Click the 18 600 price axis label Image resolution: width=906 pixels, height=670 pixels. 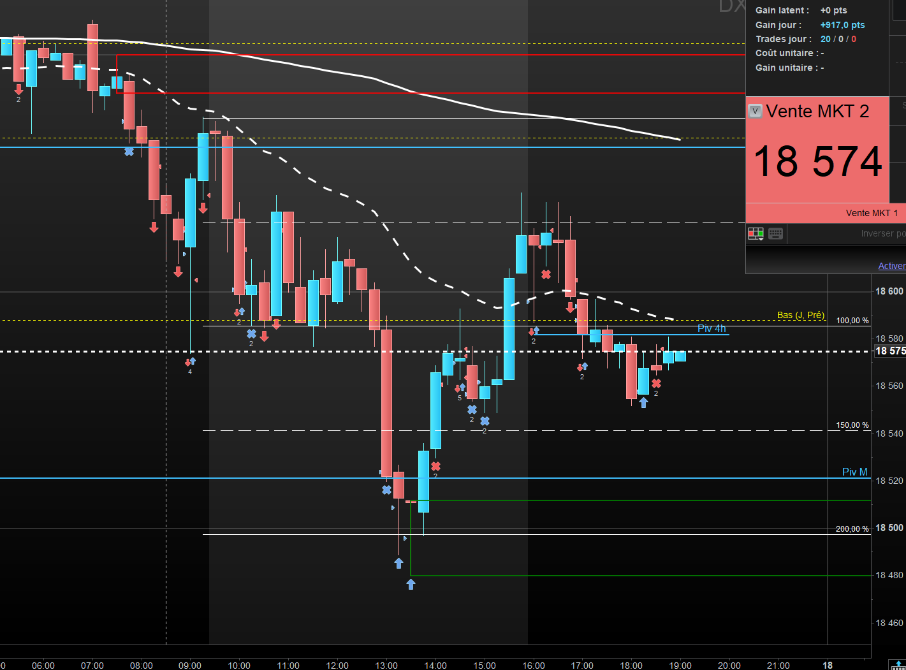click(889, 291)
